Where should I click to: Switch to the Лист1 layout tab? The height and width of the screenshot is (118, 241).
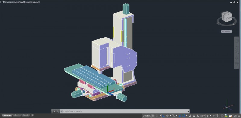coord(17,115)
